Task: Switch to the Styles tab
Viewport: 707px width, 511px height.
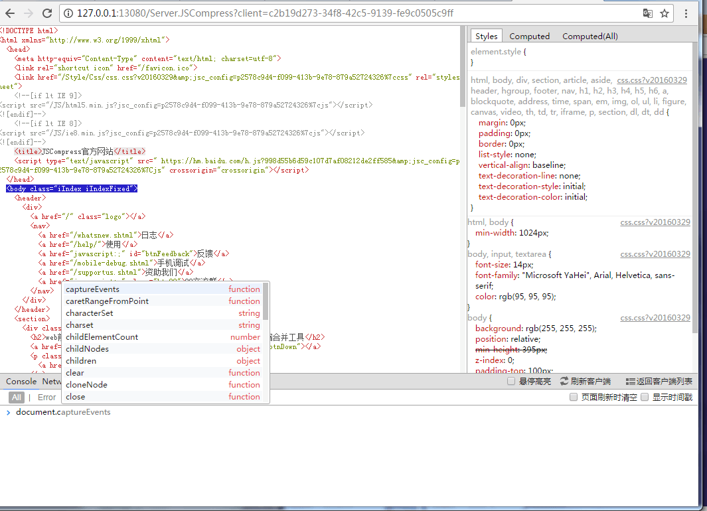Action: click(486, 36)
